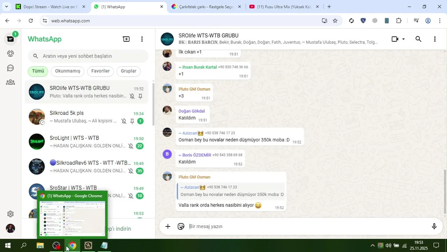Start a new chat icon
447x252 pixels.
pos(126,39)
